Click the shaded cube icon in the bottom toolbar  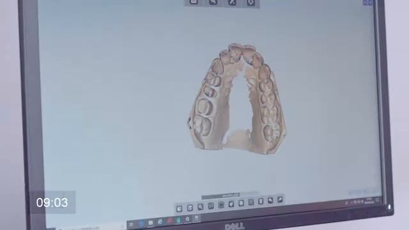coord(231,204)
